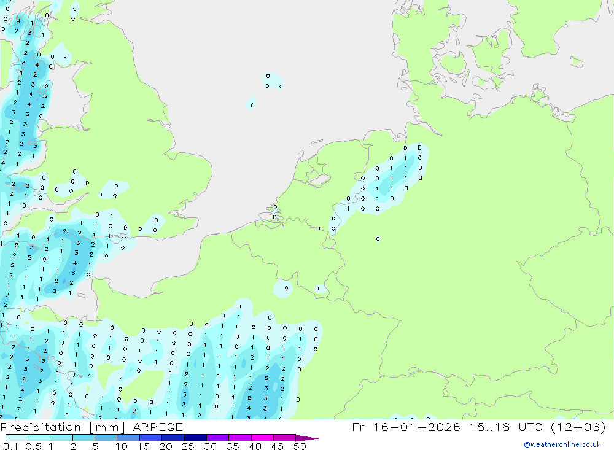Viewport: 614px width, 450px height.
Task: Select the 20–25 mm navy legend swatch
Action: tap(173, 438)
